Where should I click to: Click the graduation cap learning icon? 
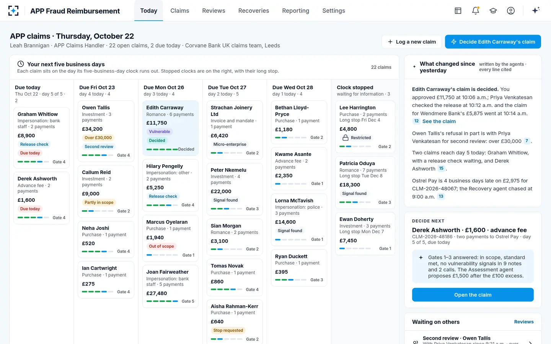click(493, 11)
